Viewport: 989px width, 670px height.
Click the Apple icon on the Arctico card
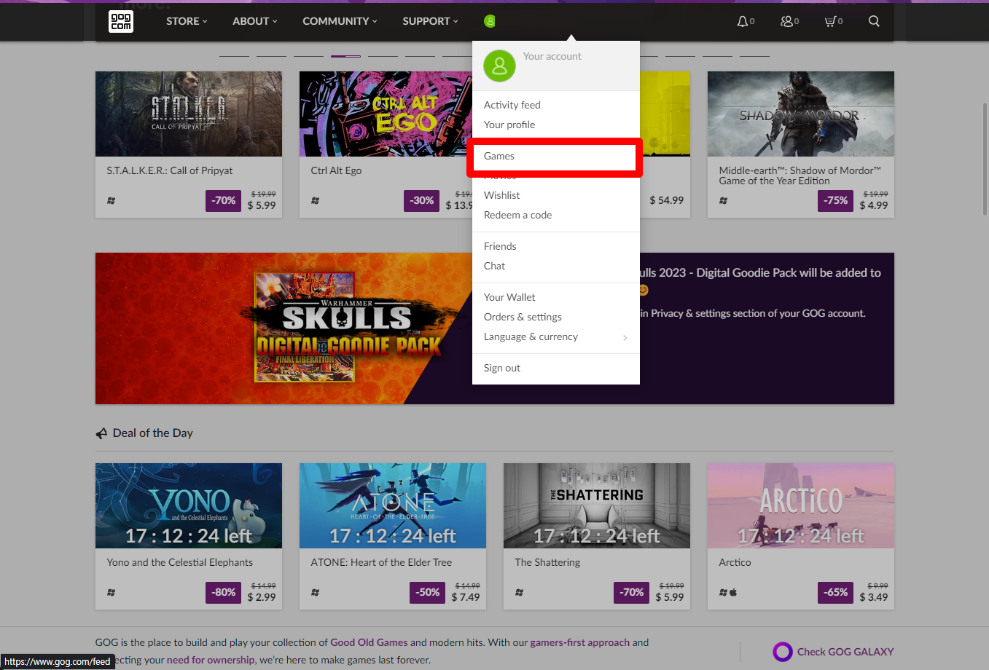click(x=733, y=592)
